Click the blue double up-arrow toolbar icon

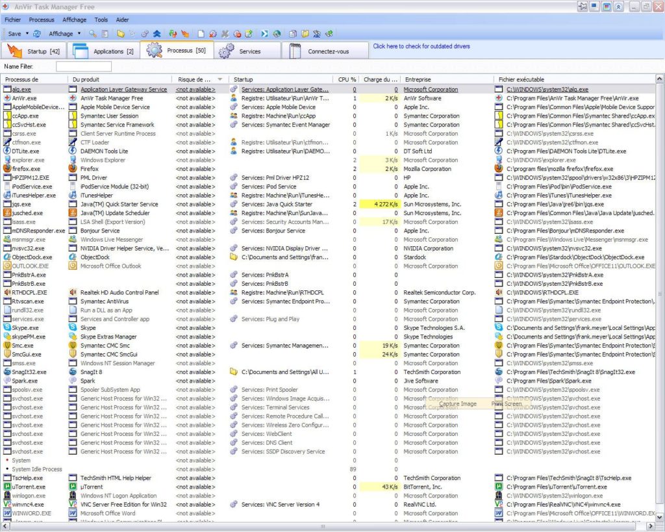point(157,34)
